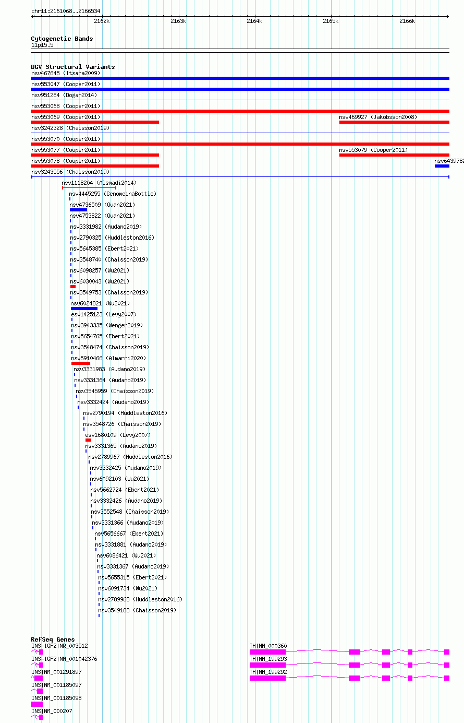Viewport: 464px width, 723px height.
Task: Open variant nsv951284 (Dogan2014)
Action: tap(240, 100)
